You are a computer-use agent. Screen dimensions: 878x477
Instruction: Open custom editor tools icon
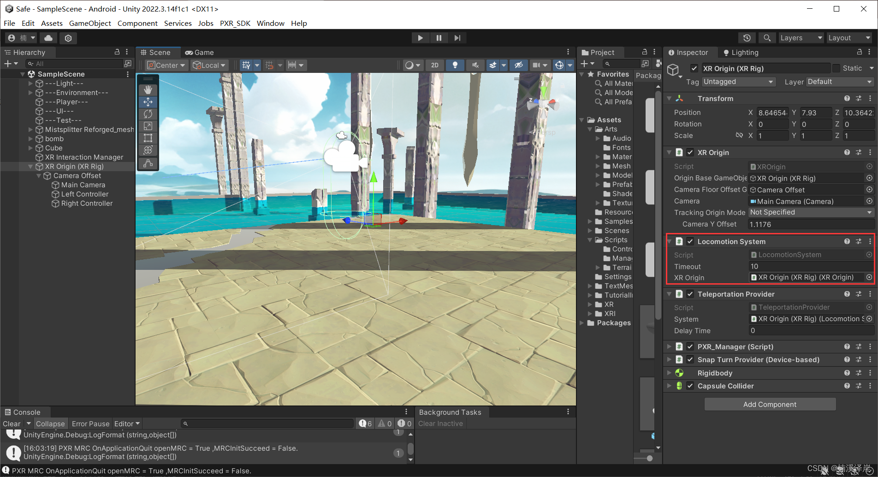click(148, 163)
